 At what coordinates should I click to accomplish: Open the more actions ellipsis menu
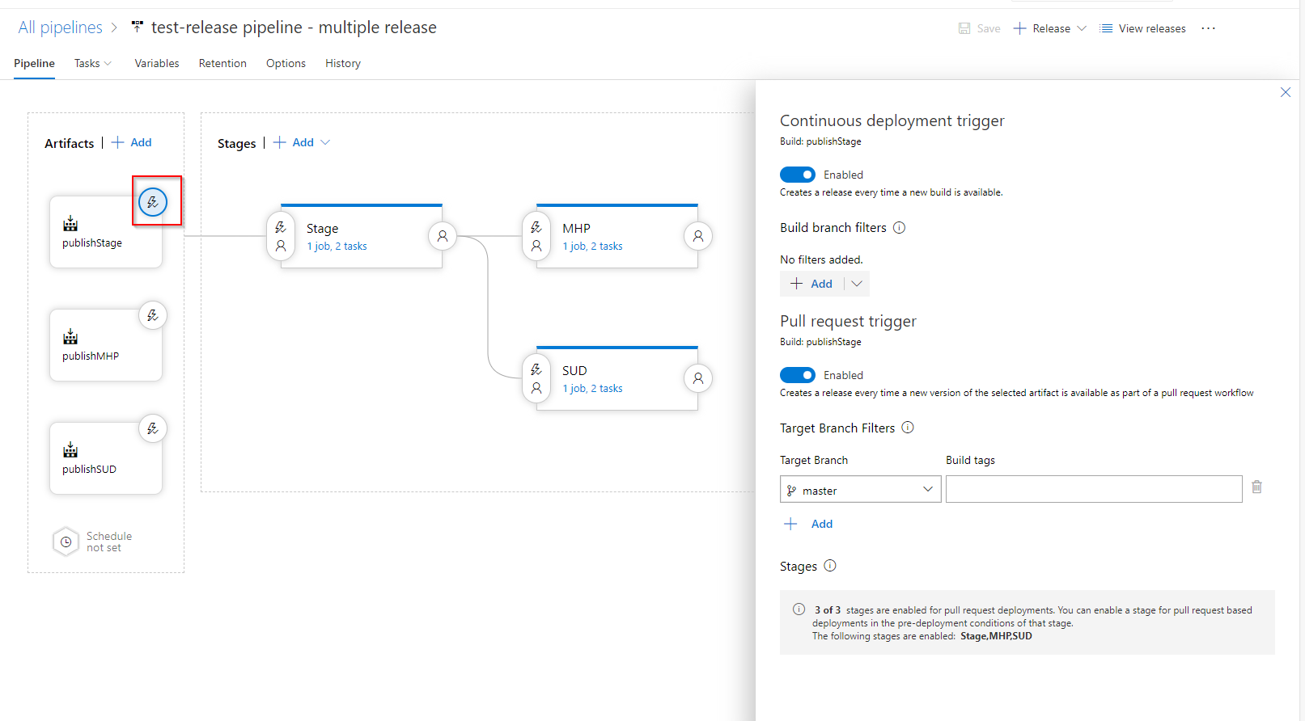pos(1208,28)
